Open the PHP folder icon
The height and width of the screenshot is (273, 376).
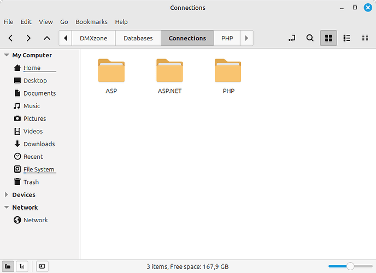click(228, 71)
